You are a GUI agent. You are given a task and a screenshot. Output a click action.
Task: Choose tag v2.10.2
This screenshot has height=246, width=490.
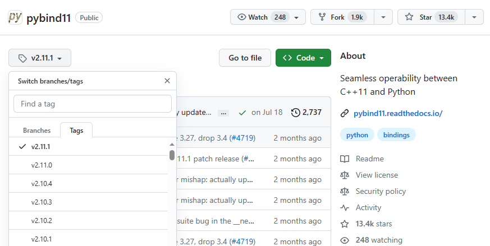tap(89, 220)
